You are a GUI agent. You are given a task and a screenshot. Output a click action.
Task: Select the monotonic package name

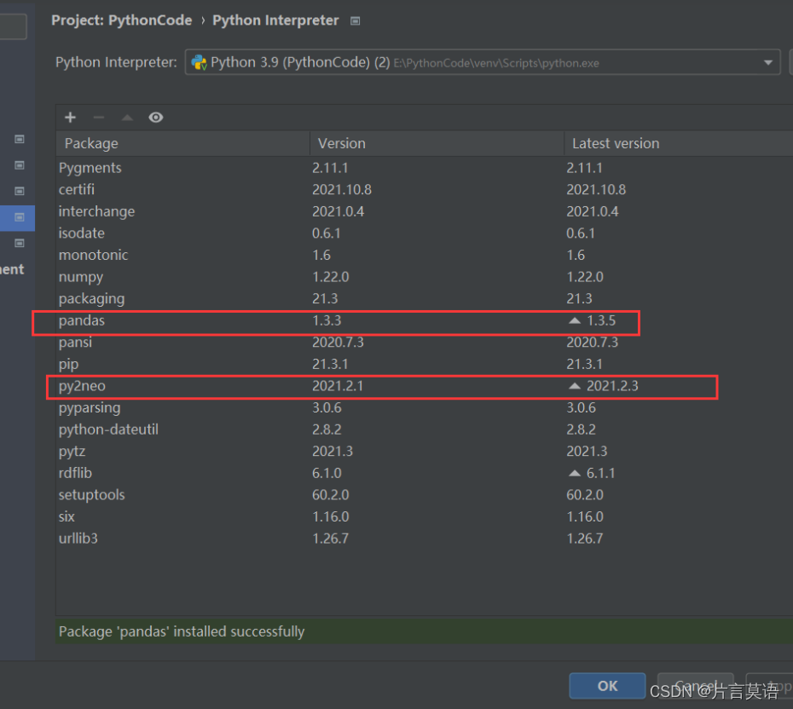[93, 255]
